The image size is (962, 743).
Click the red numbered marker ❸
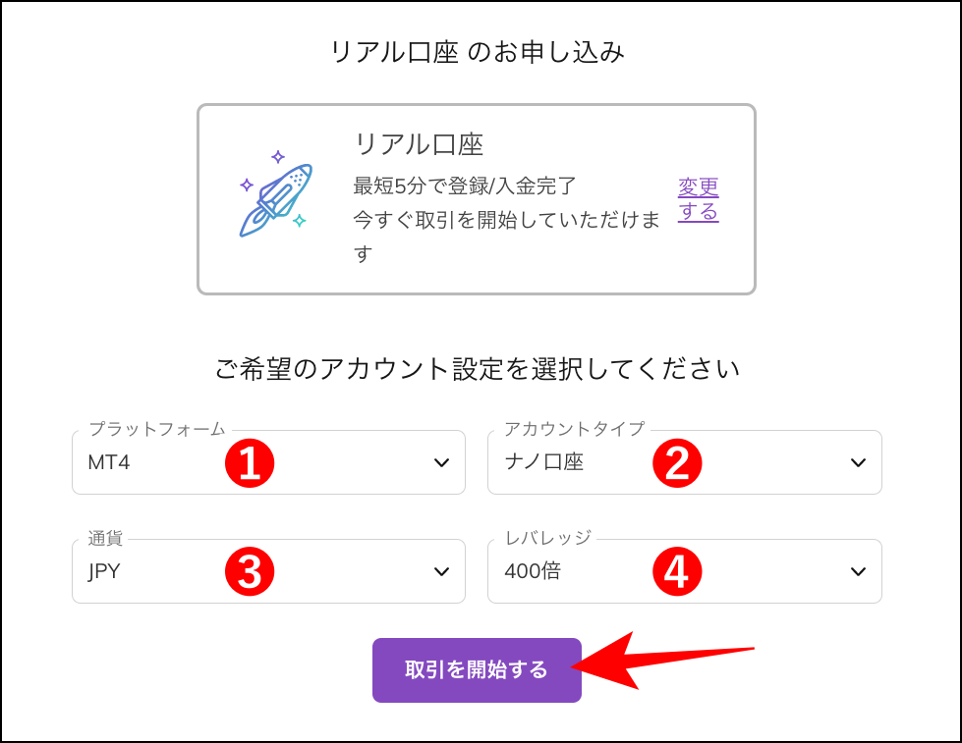(x=251, y=571)
